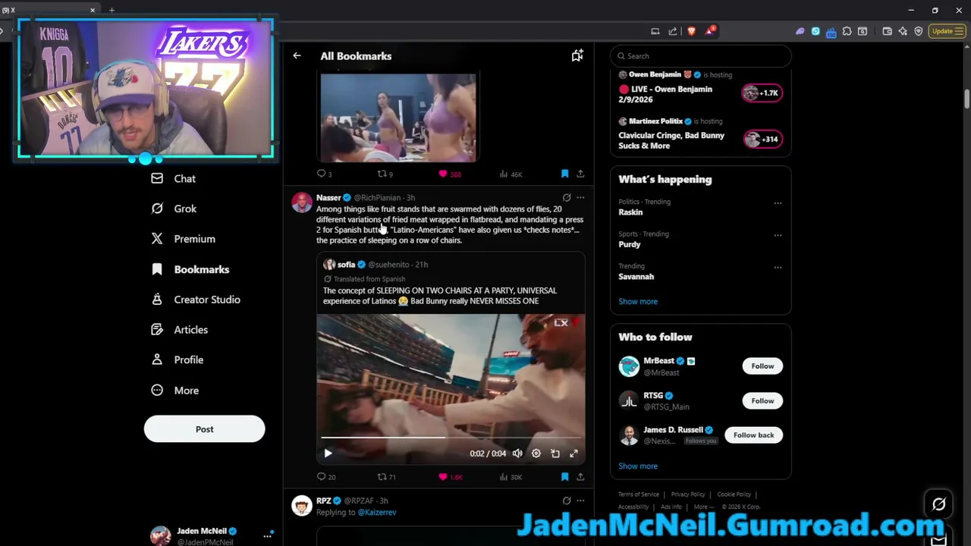
Task: Open the @Kaizerrev reply mention
Action: pyautogui.click(x=377, y=513)
